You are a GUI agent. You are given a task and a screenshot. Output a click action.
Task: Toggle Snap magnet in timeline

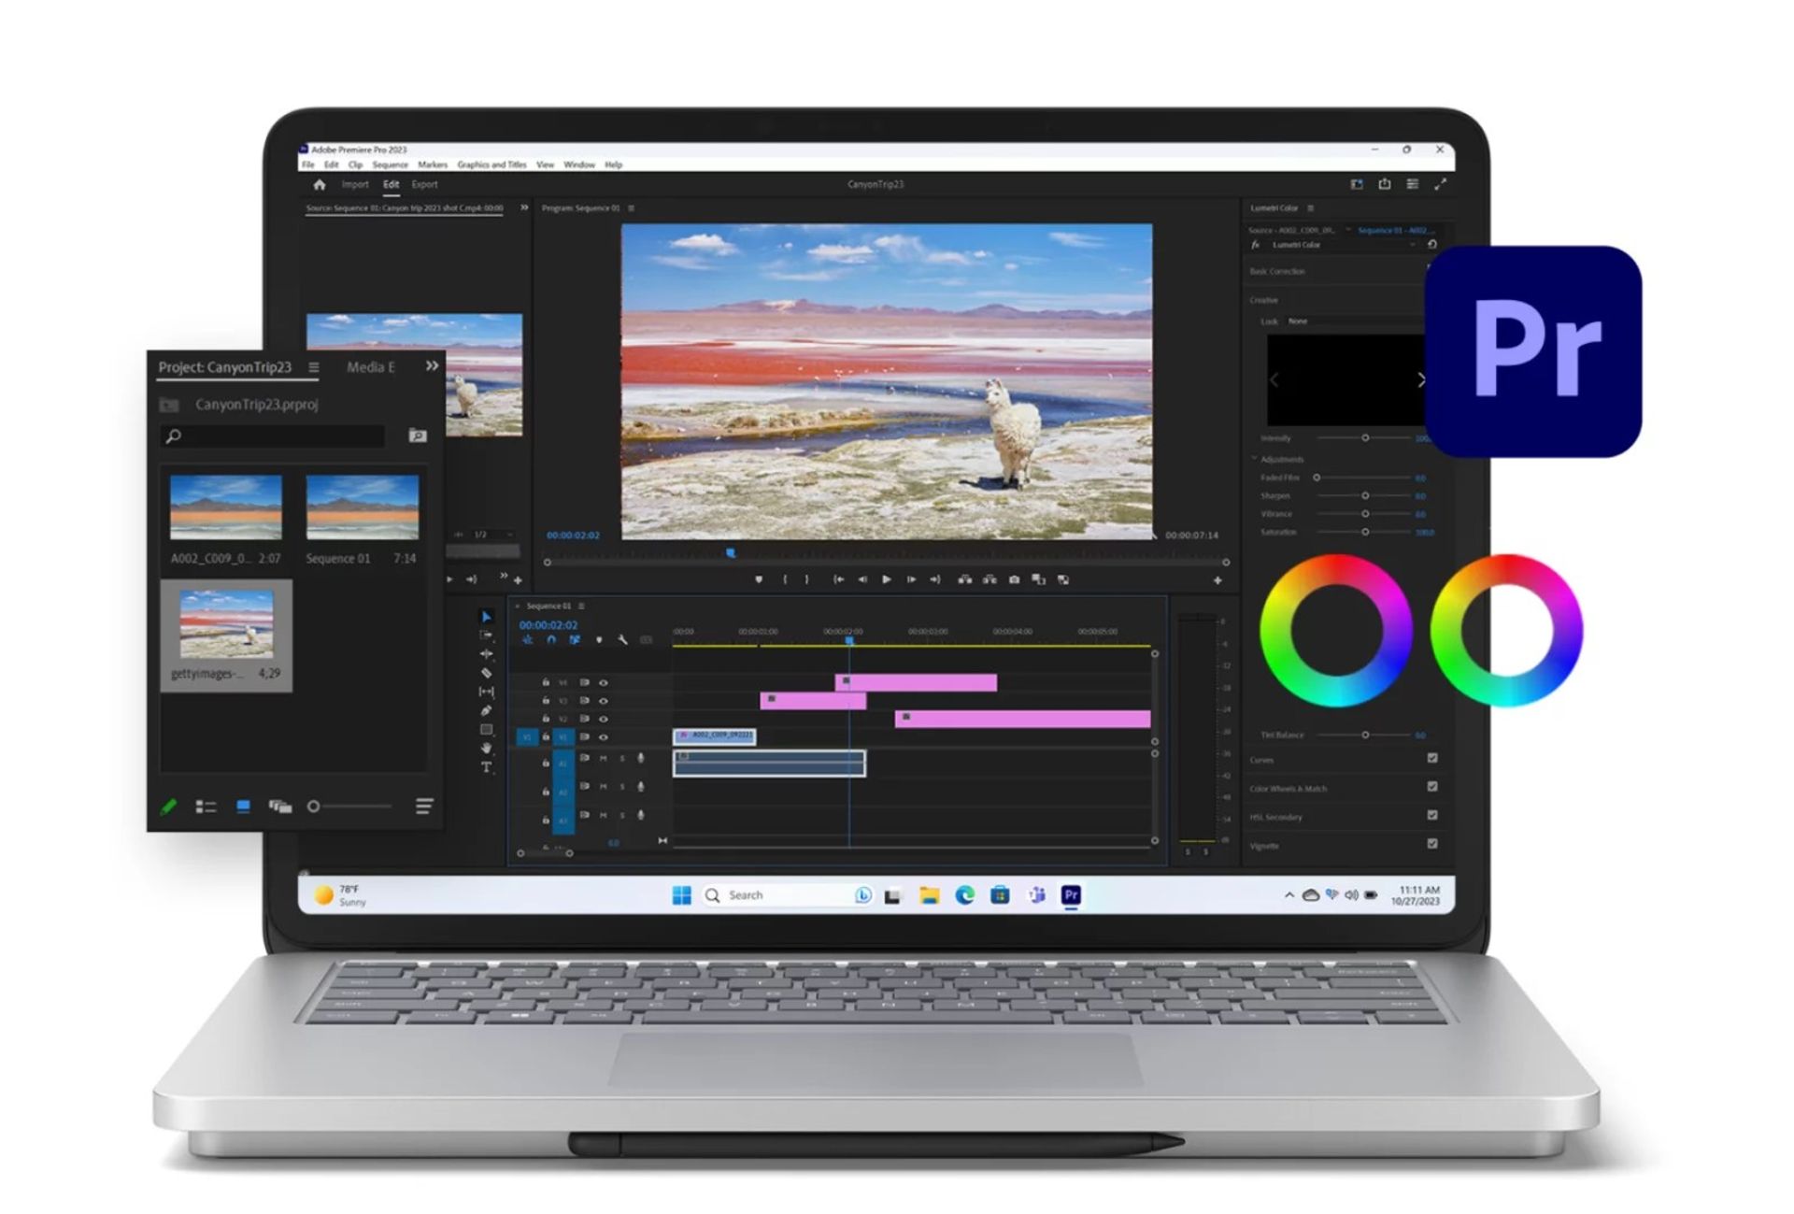[x=551, y=640]
